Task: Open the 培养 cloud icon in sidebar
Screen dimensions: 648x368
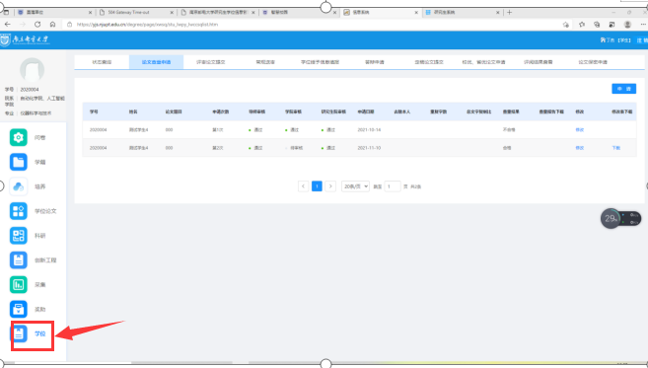Action: (18, 186)
